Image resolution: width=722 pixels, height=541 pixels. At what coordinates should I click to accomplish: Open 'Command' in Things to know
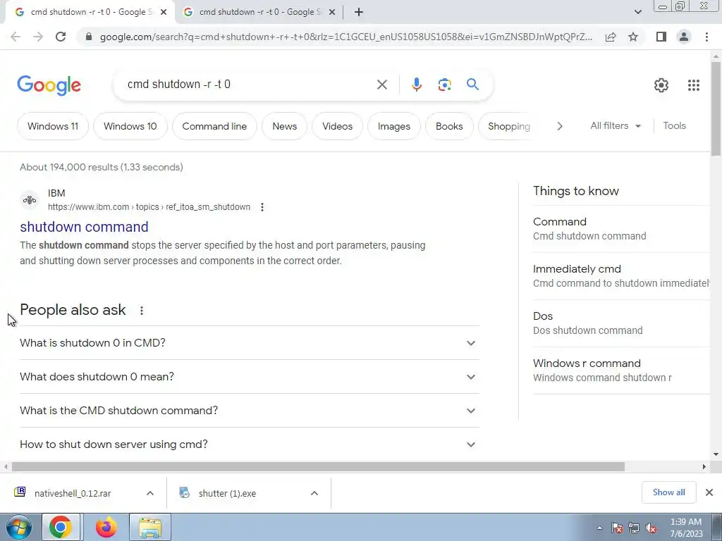[x=621, y=229]
